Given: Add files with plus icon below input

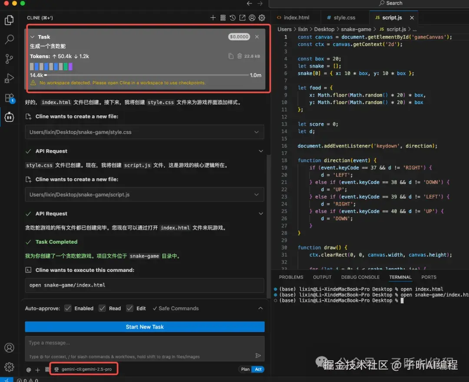Looking at the screenshot, I should [x=38, y=370].
